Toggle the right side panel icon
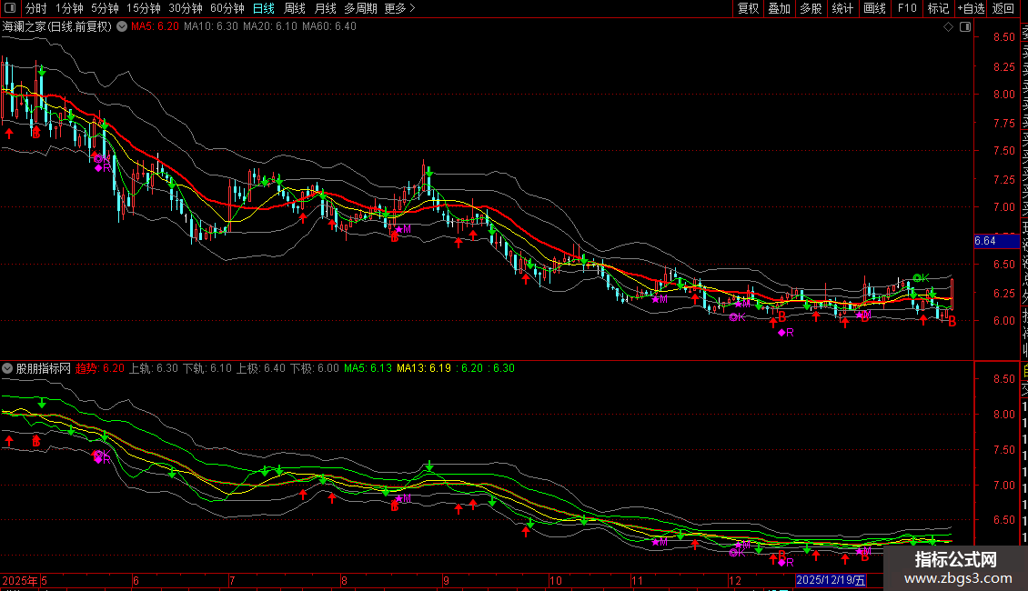 click(x=964, y=26)
